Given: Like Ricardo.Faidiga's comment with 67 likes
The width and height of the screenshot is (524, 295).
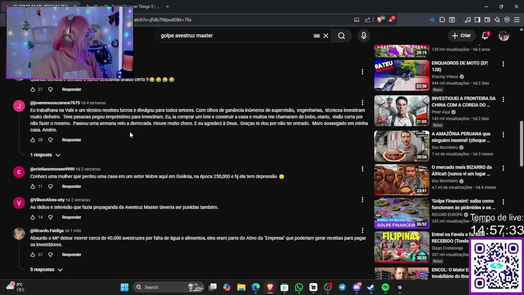Looking at the screenshot, I should click(33, 254).
